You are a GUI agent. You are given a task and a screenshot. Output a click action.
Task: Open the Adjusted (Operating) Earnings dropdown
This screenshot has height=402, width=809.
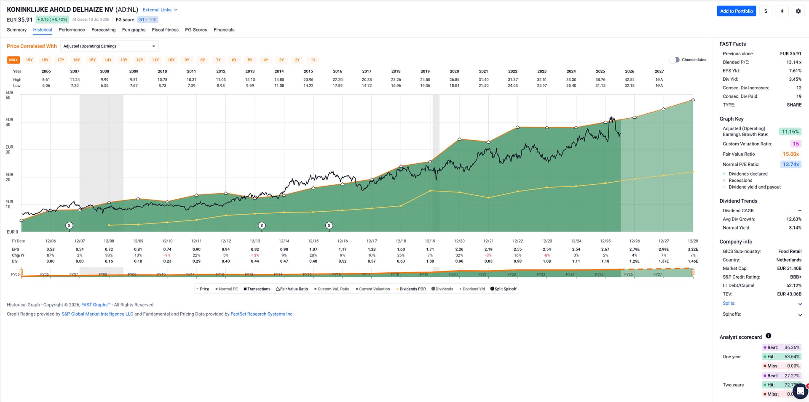(110, 46)
